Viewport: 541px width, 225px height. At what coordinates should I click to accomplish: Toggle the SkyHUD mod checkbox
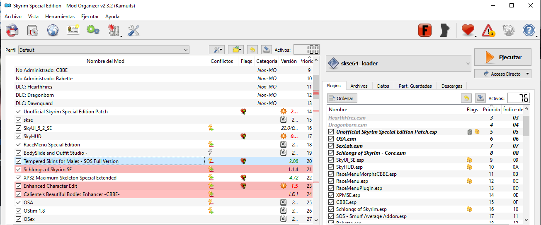click(x=18, y=136)
